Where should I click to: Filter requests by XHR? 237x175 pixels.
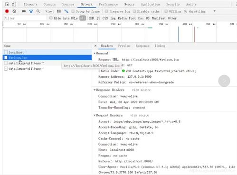point(92,18)
